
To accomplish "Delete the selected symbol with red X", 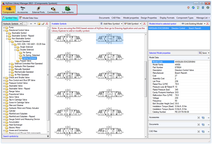I will [x=144, y=24].
